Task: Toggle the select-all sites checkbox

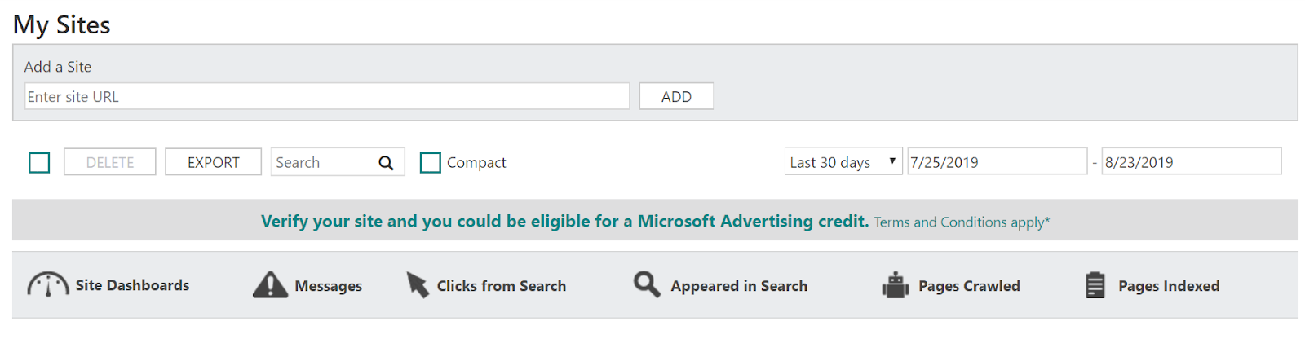Action: [x=39, y=163]
